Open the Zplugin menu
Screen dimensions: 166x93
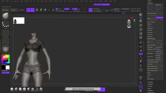tap(106, 1)
